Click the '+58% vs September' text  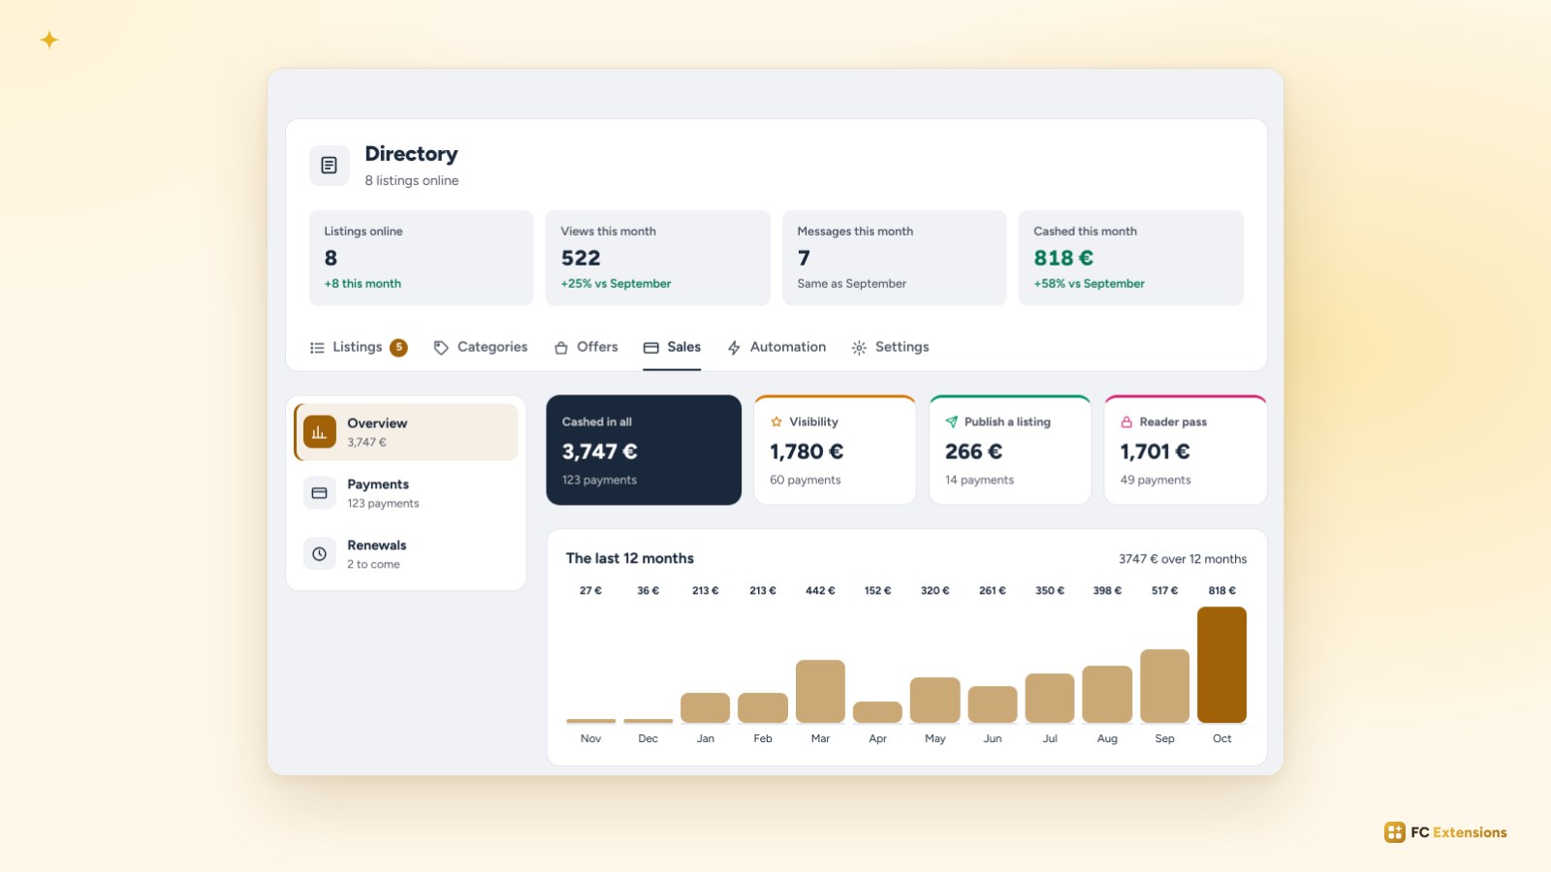(1090, 284)
